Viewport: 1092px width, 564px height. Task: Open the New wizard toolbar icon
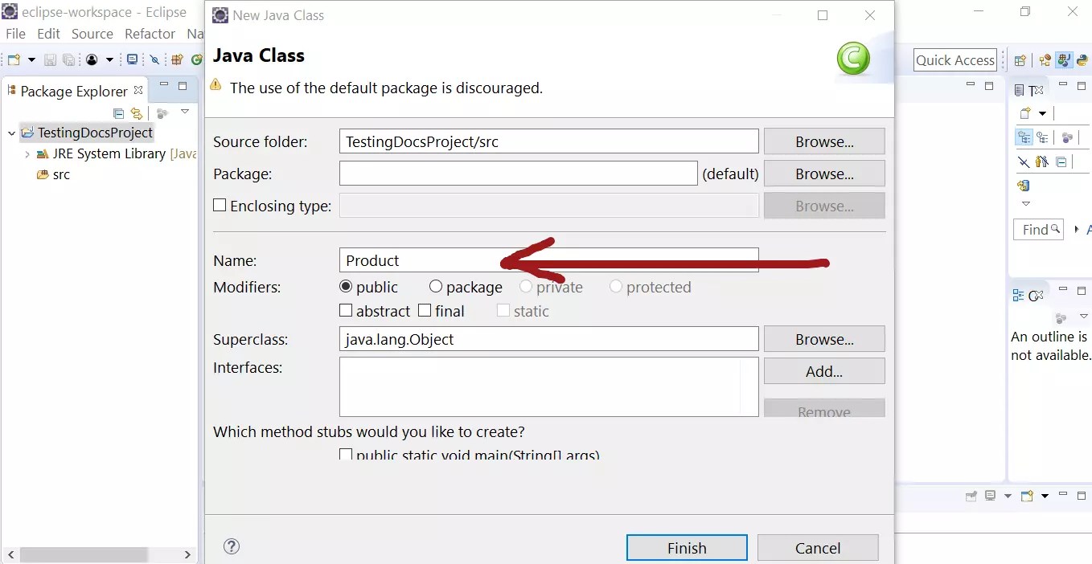pyautogui.click(x=12, y=59)
